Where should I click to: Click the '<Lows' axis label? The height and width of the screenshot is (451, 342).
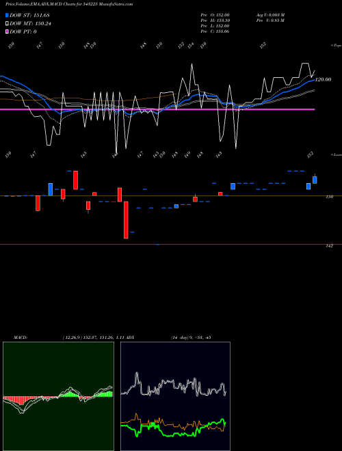point(337,154)
